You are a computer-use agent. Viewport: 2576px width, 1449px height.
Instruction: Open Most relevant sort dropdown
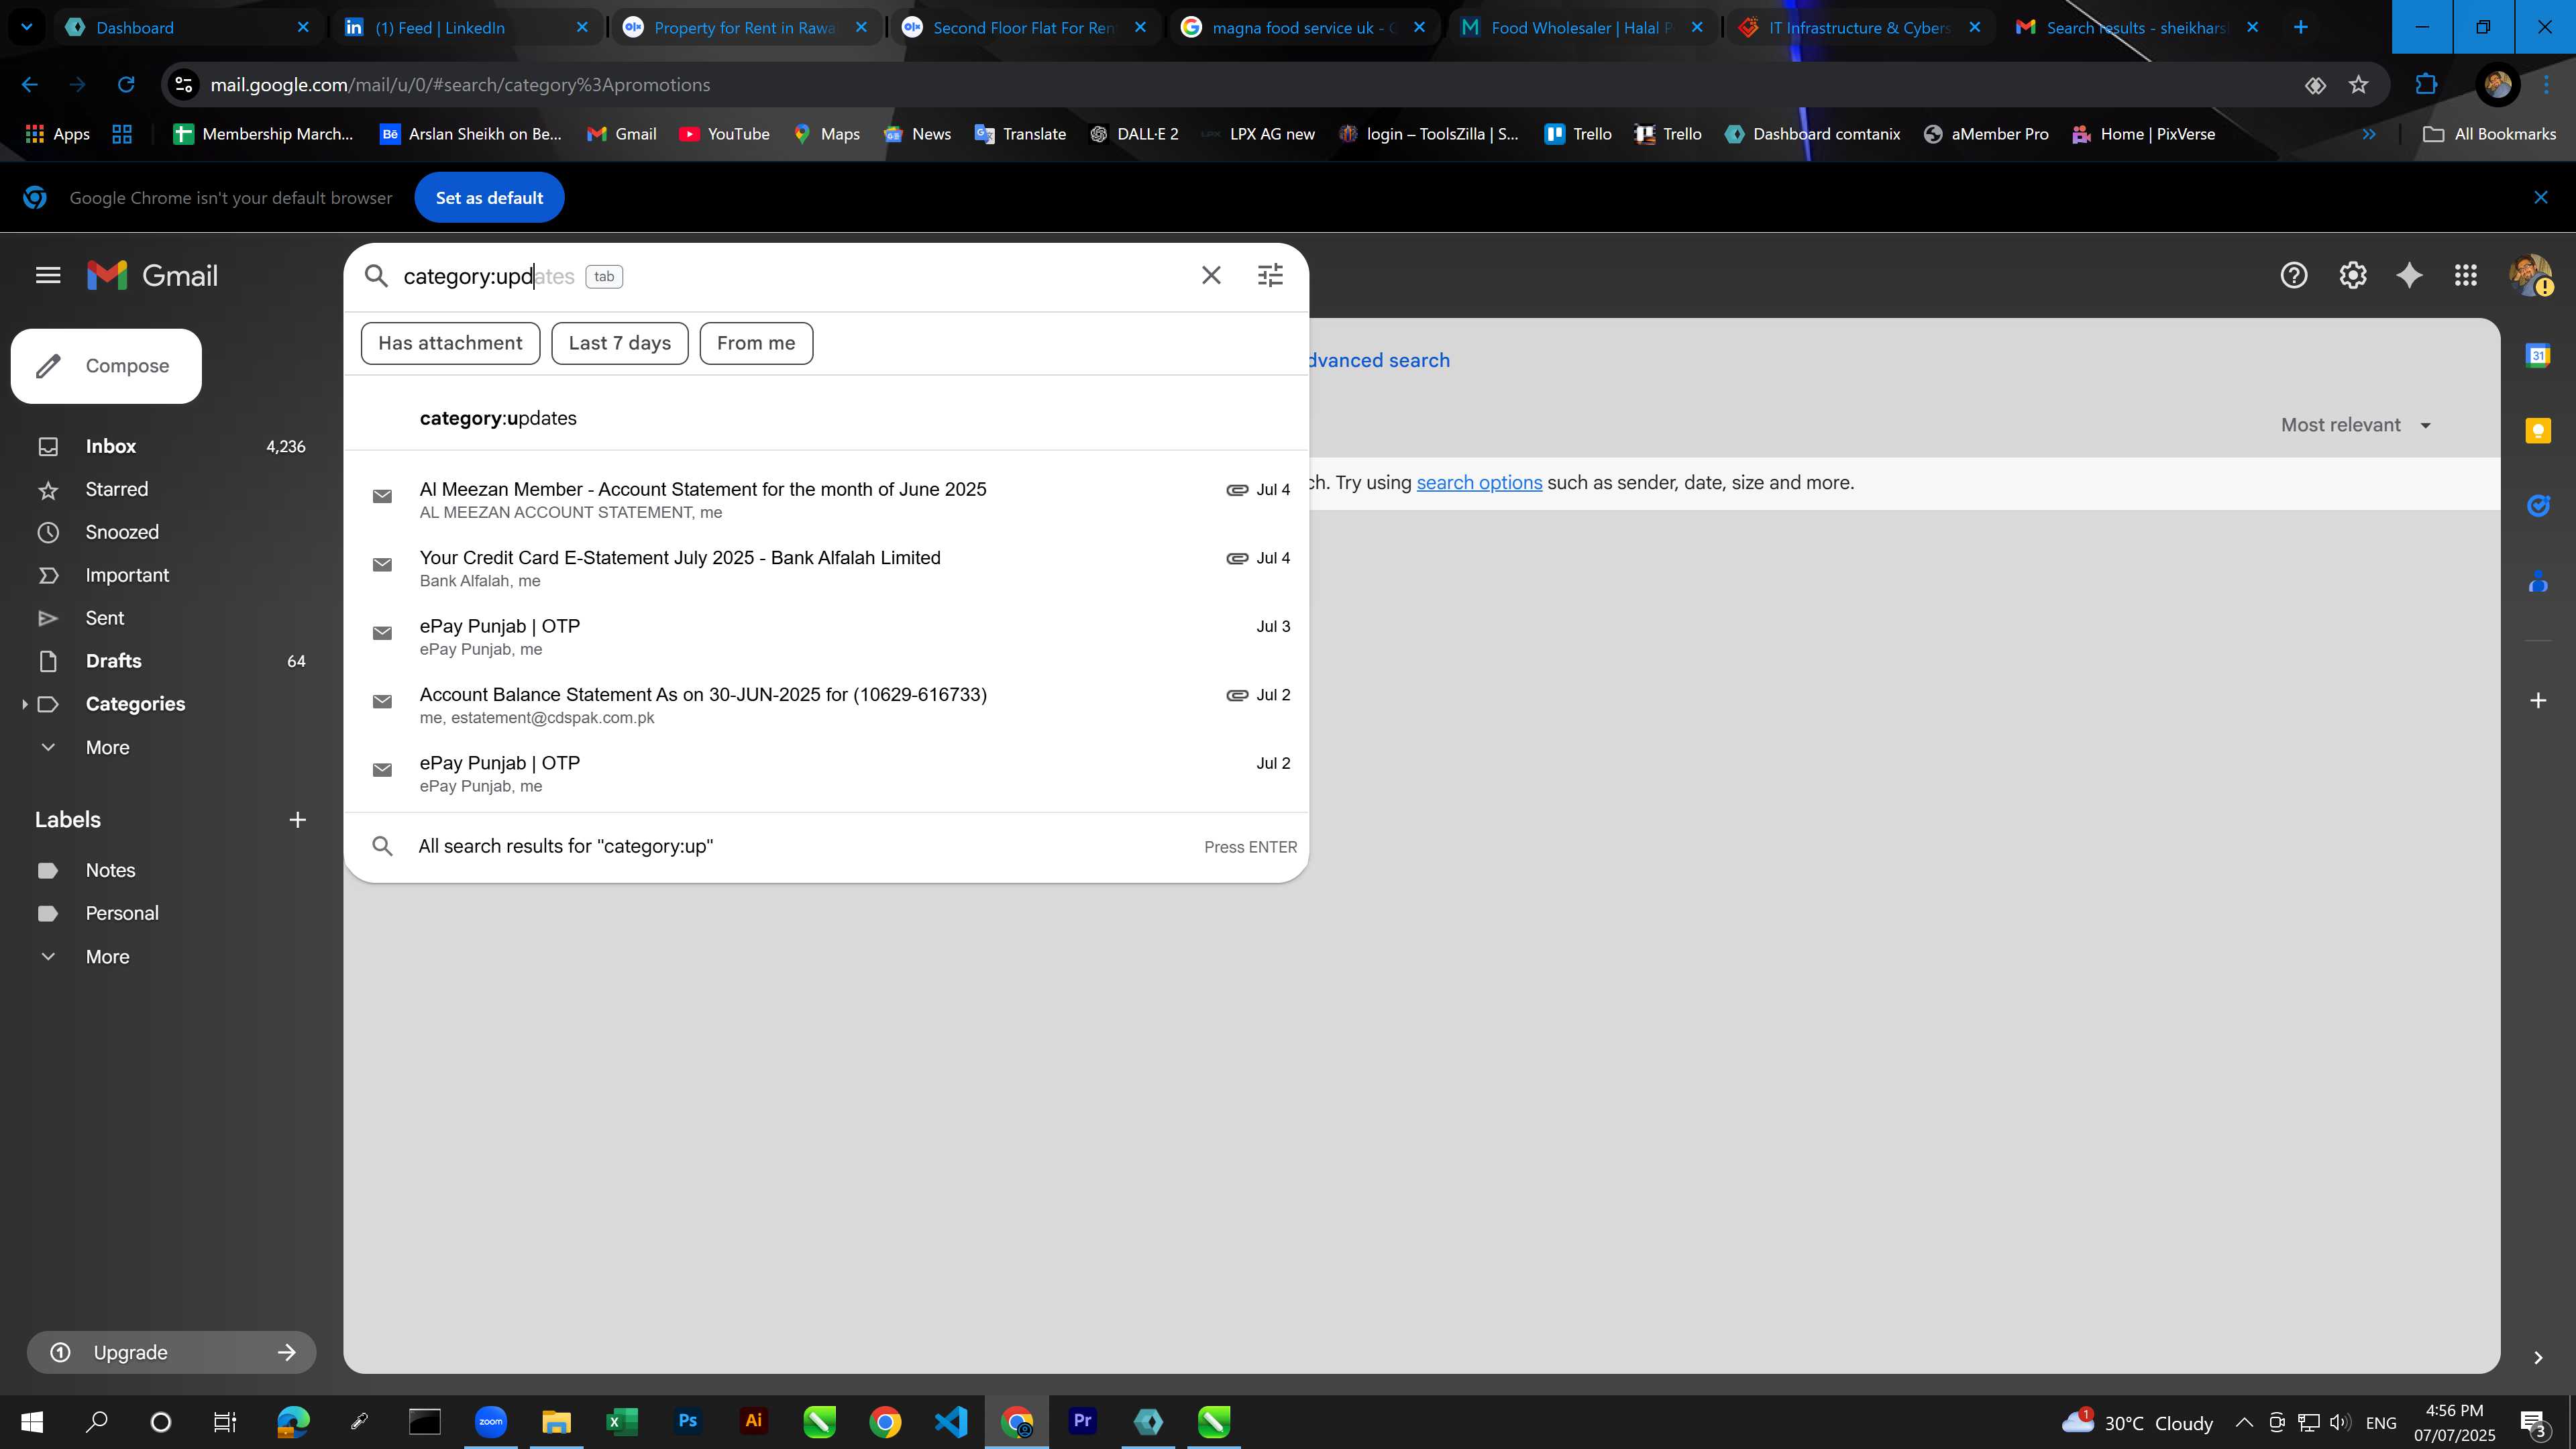2355,425
